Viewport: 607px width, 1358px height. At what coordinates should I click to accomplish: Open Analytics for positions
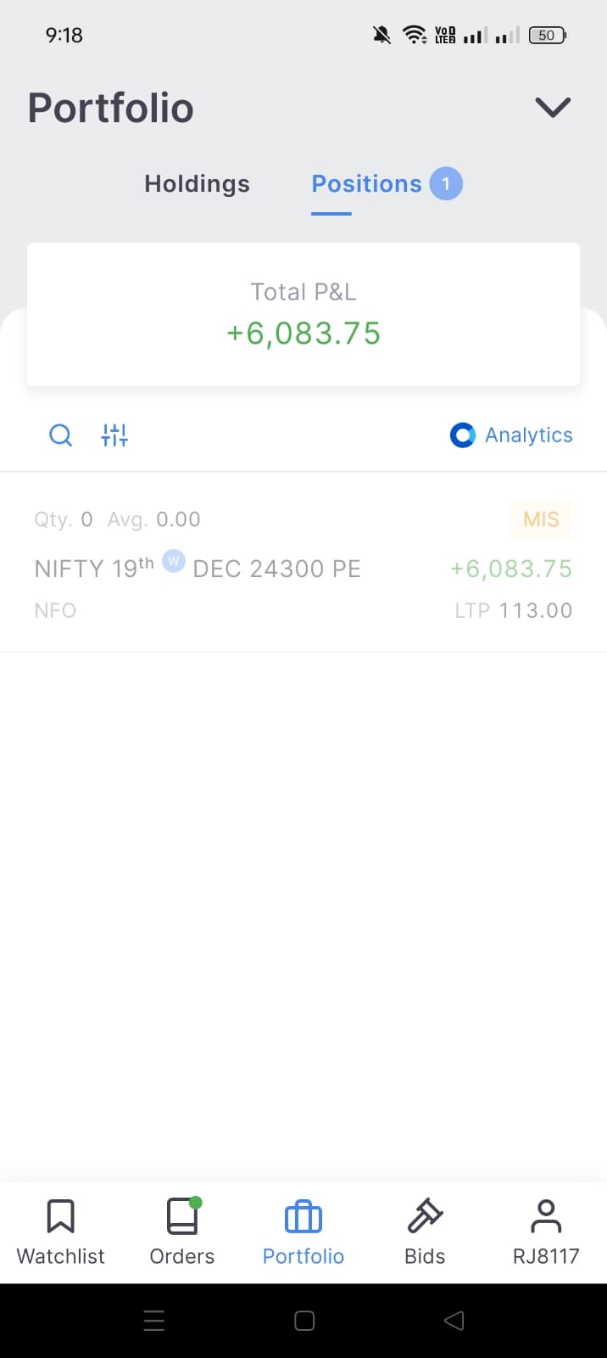512,435
